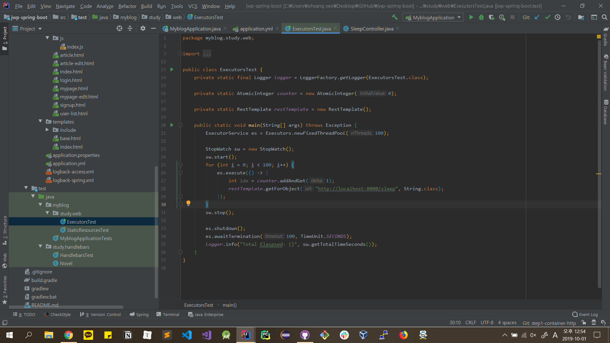Click the locate target icon in Project panel
The image size is (610, 343).
[119, 29]
